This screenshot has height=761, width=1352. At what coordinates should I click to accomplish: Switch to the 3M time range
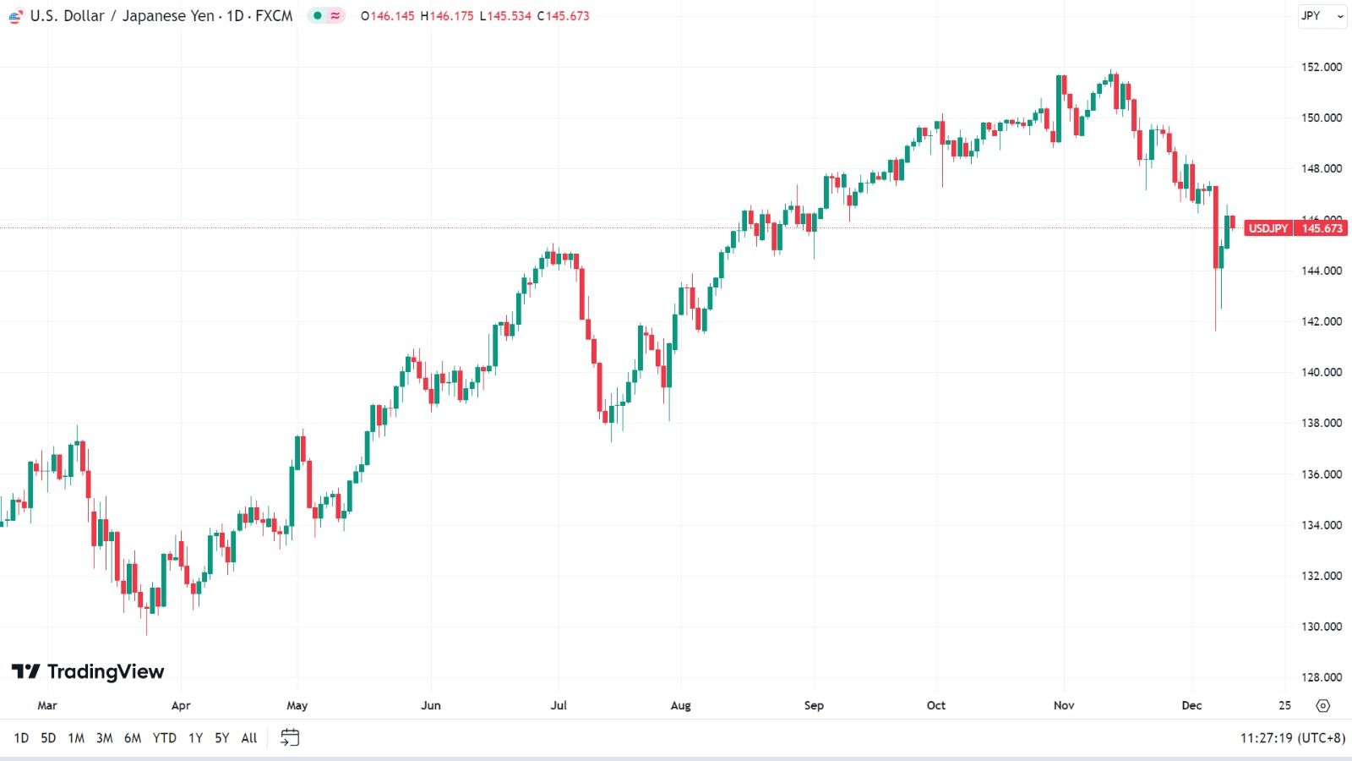pyautogui.click(x=104, y=738)
